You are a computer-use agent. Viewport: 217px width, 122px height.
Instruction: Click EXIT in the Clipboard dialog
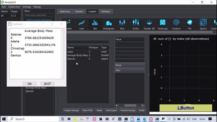click(x=47, y=84)
